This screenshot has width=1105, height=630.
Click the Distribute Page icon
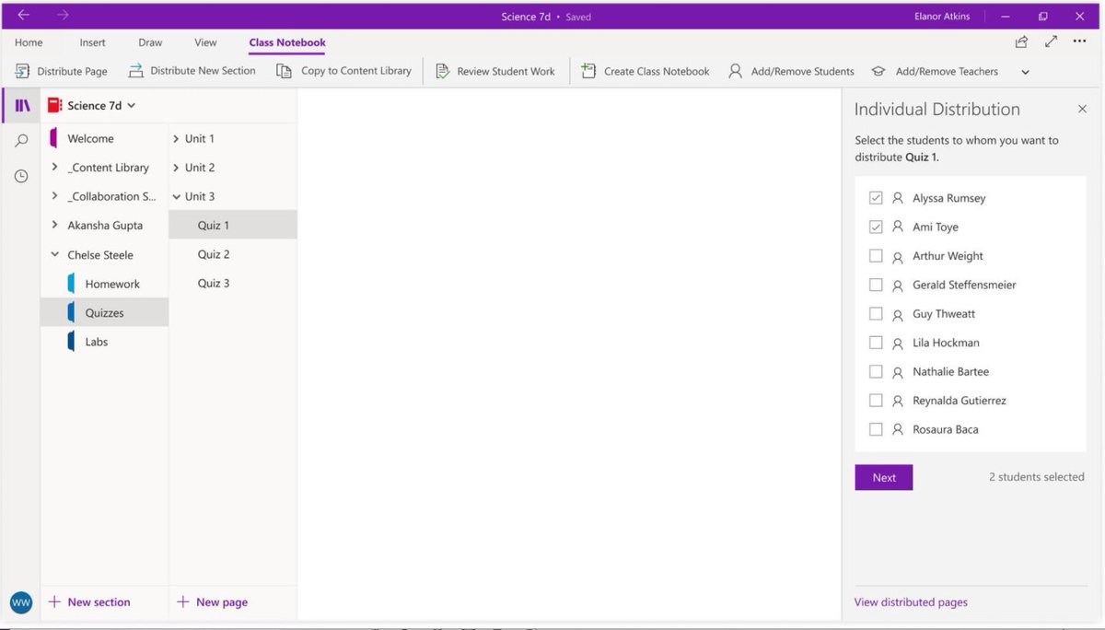[x=23, y=71]
